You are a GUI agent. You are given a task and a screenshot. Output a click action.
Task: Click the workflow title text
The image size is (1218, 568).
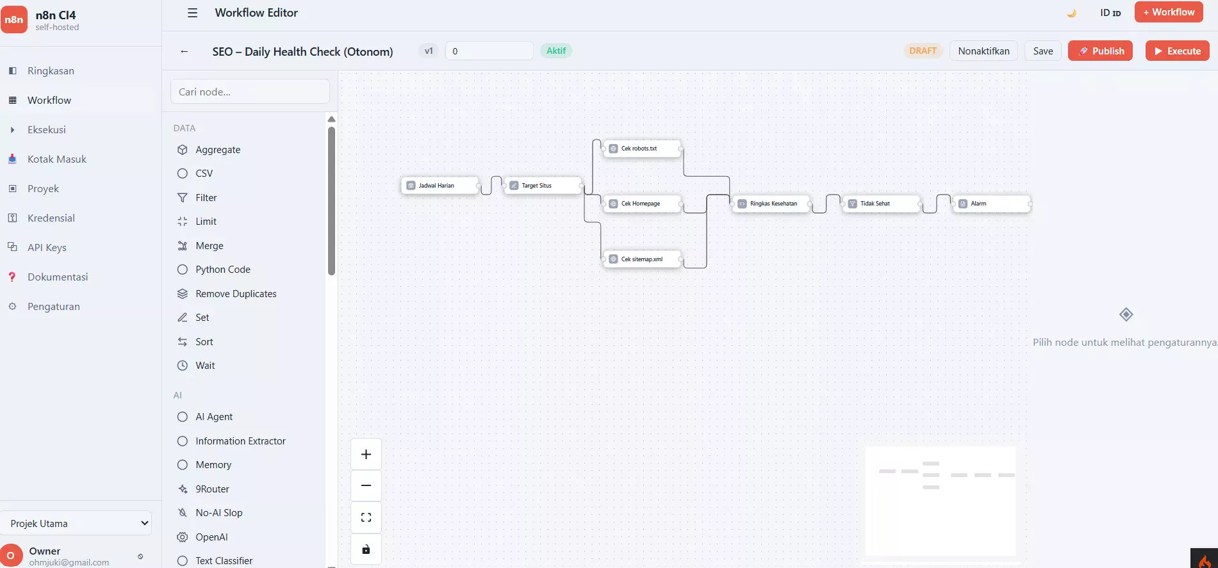(x=302, y=51)
